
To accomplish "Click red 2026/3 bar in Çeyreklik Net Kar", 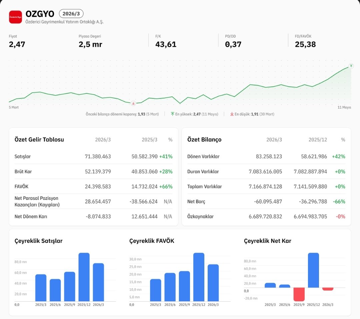I will [x=328, y=289].
